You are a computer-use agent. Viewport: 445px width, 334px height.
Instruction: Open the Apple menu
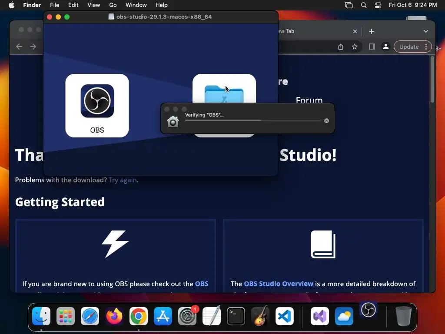click(x=11, y=5)
